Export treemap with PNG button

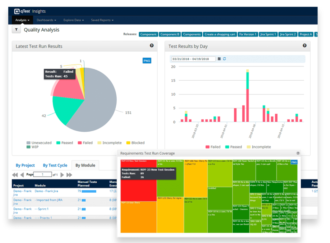point(294,162)
